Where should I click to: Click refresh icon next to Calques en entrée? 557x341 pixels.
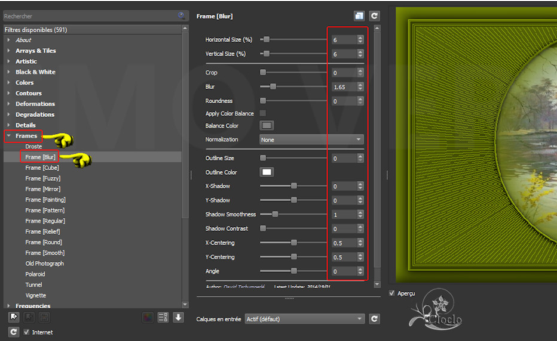coord(374,319)
